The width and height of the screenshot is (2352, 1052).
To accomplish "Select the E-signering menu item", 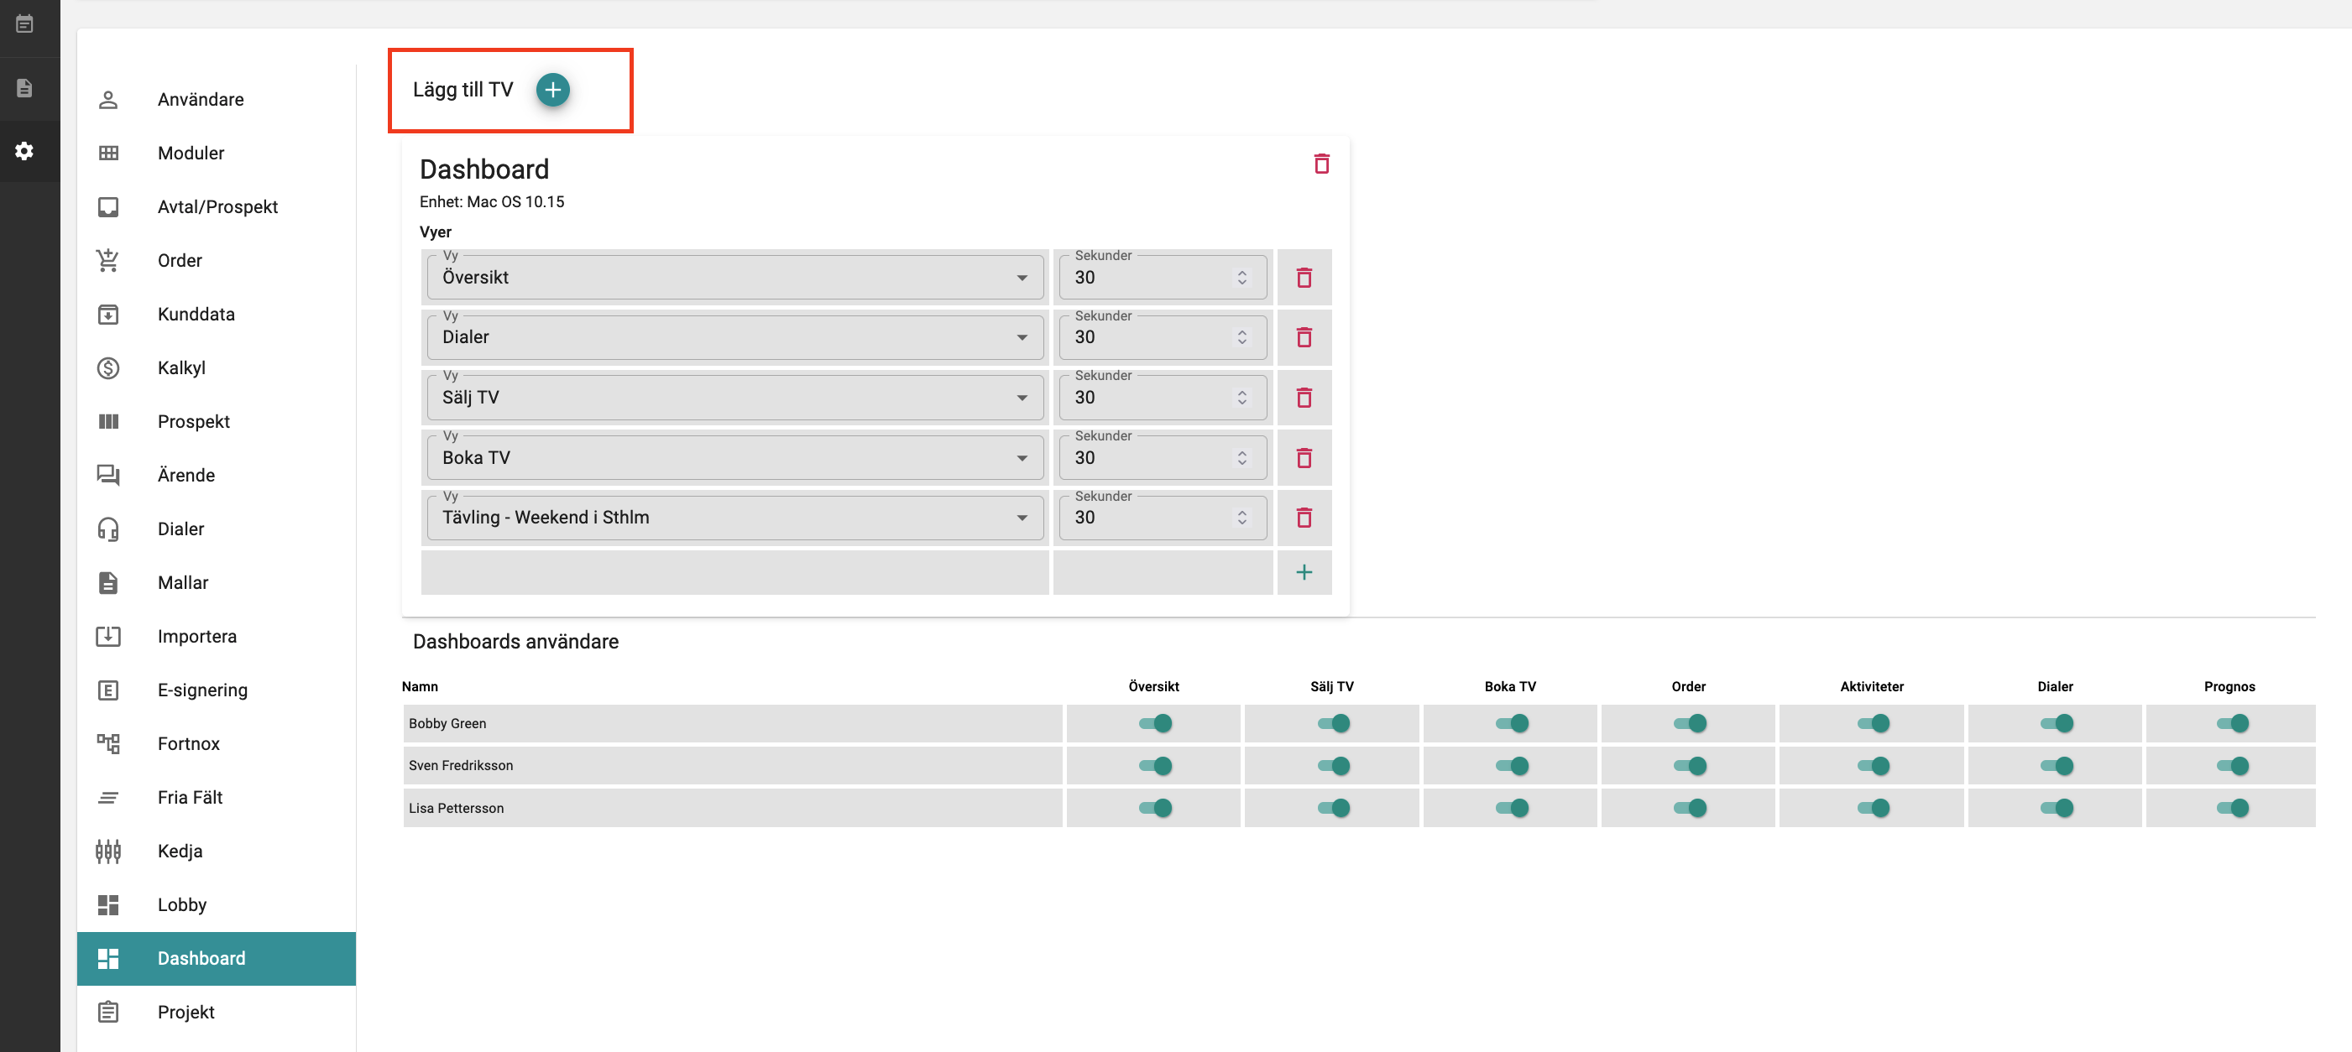I will click(201, 690).
